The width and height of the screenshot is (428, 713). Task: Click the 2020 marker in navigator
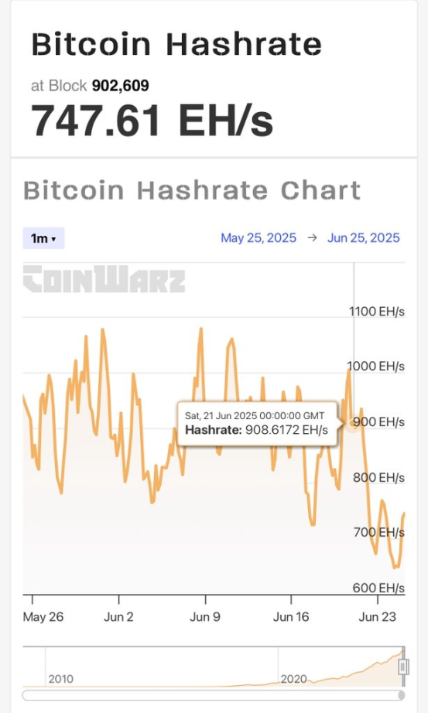tap(293, 679)
